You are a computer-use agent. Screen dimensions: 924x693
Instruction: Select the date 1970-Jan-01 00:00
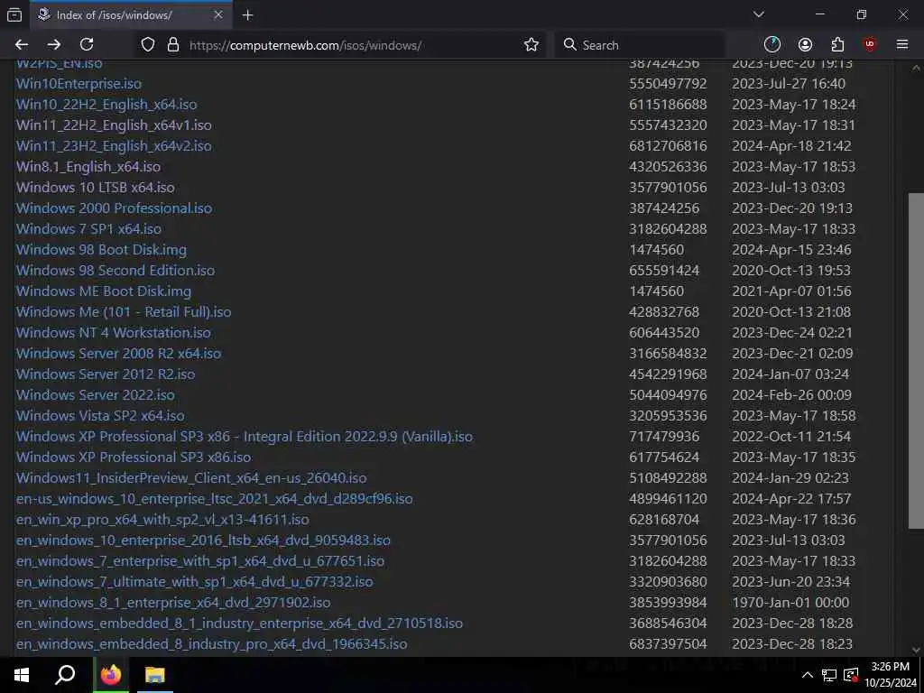790,603
